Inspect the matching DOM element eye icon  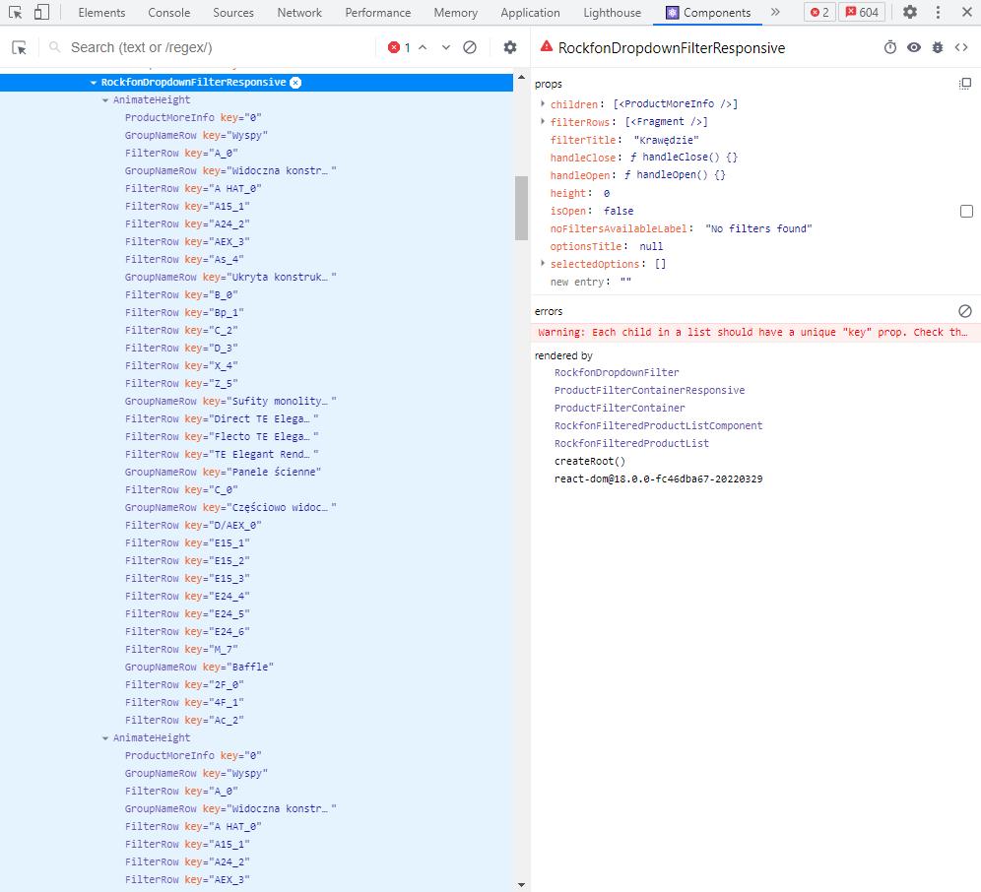914,47
